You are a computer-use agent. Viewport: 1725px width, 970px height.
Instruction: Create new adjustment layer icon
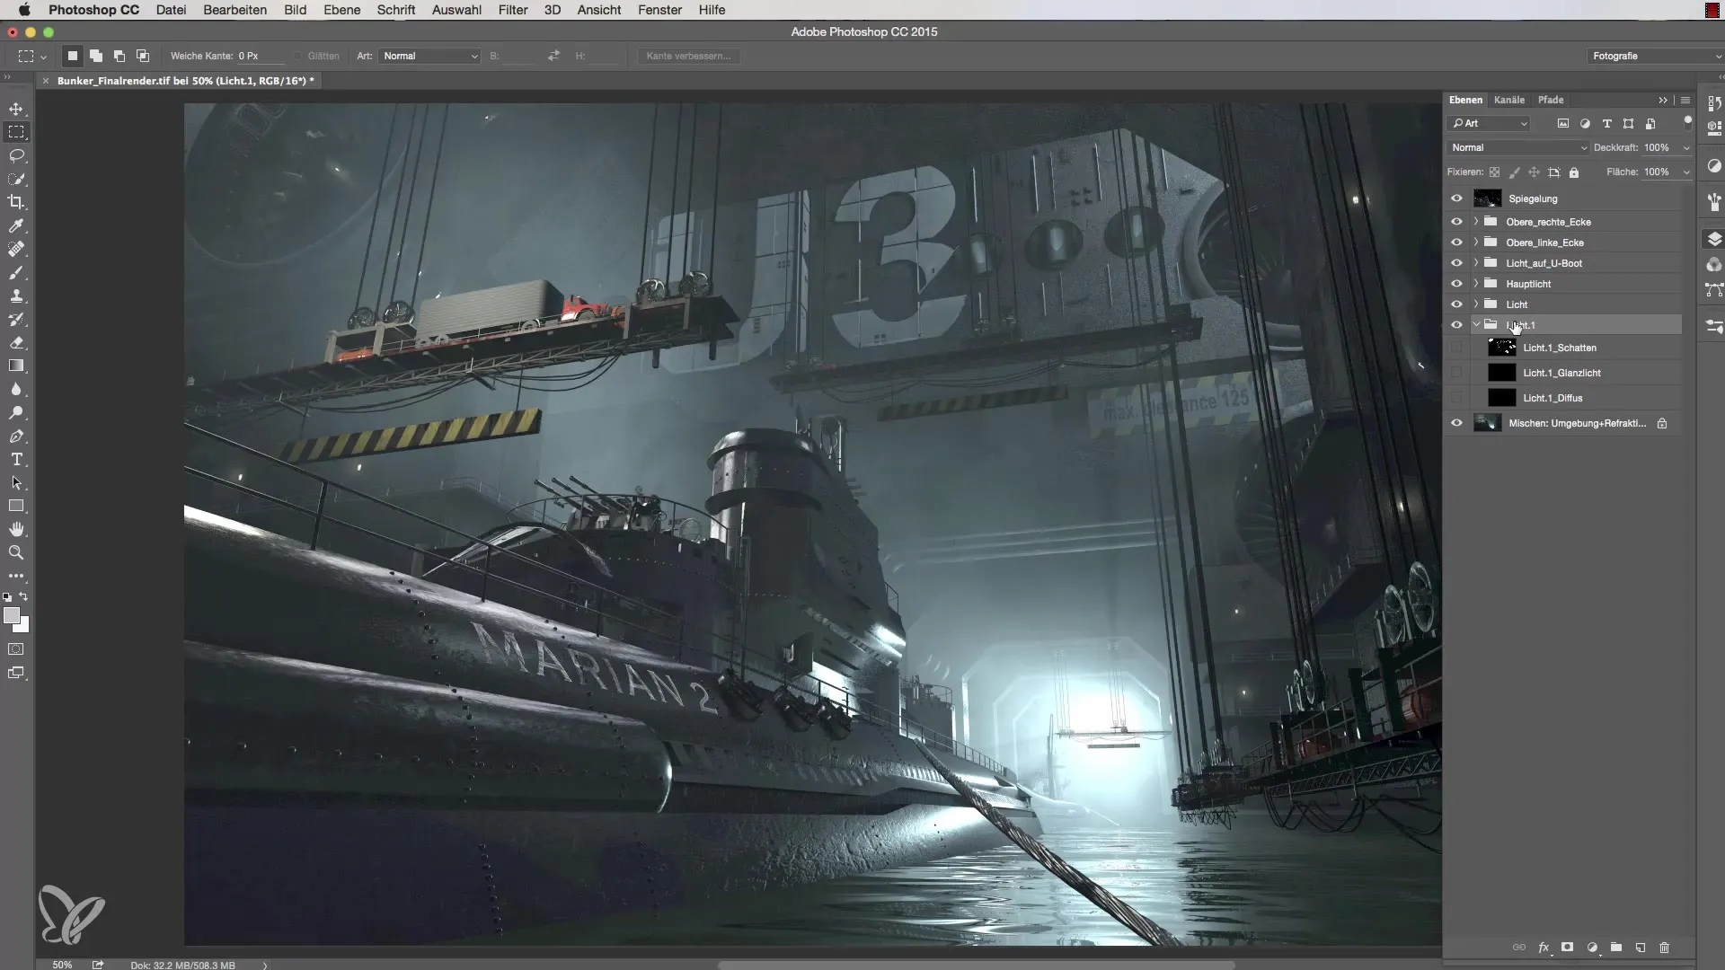pos(1592,948)
